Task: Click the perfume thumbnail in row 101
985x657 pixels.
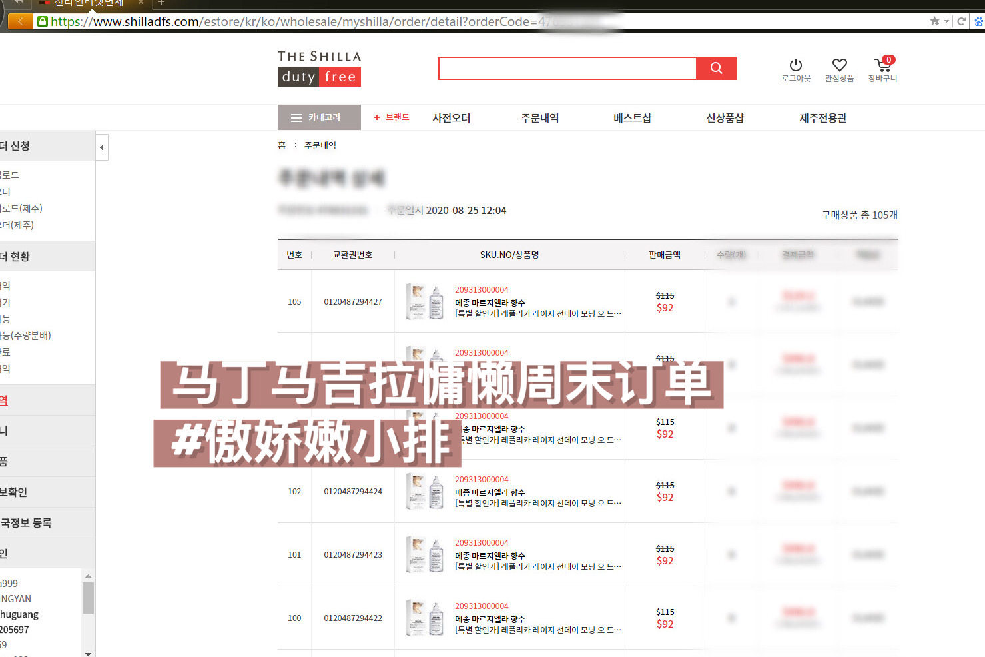Action: 425,555
